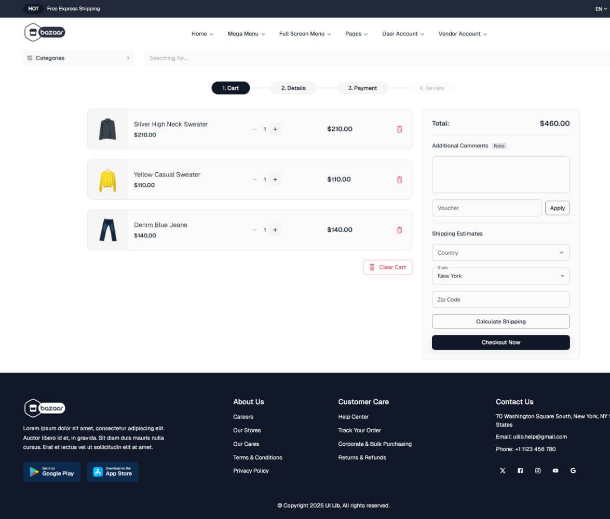The width and height of the screenshot is (610, 519).
Task: Change the State from New York
Action: (500, 276)
